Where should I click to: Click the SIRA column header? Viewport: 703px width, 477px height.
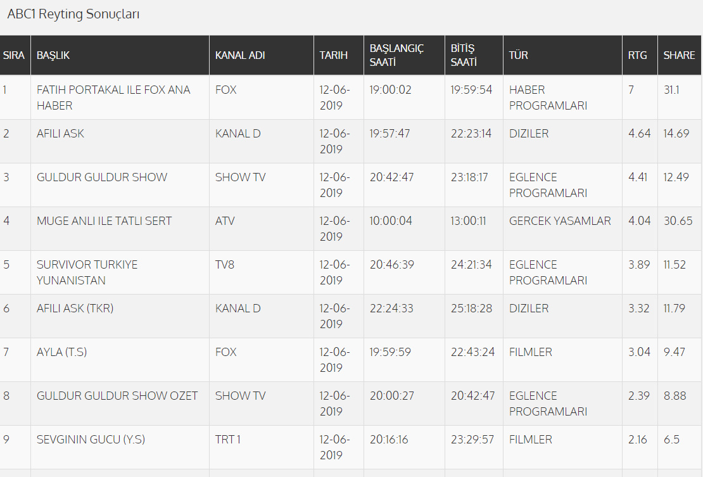coord(13,55)
